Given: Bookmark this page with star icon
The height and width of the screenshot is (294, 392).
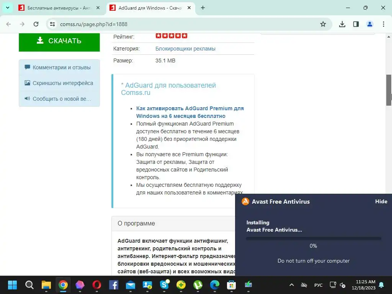Looking at the screenshot, I should click(x=323, y=24).
